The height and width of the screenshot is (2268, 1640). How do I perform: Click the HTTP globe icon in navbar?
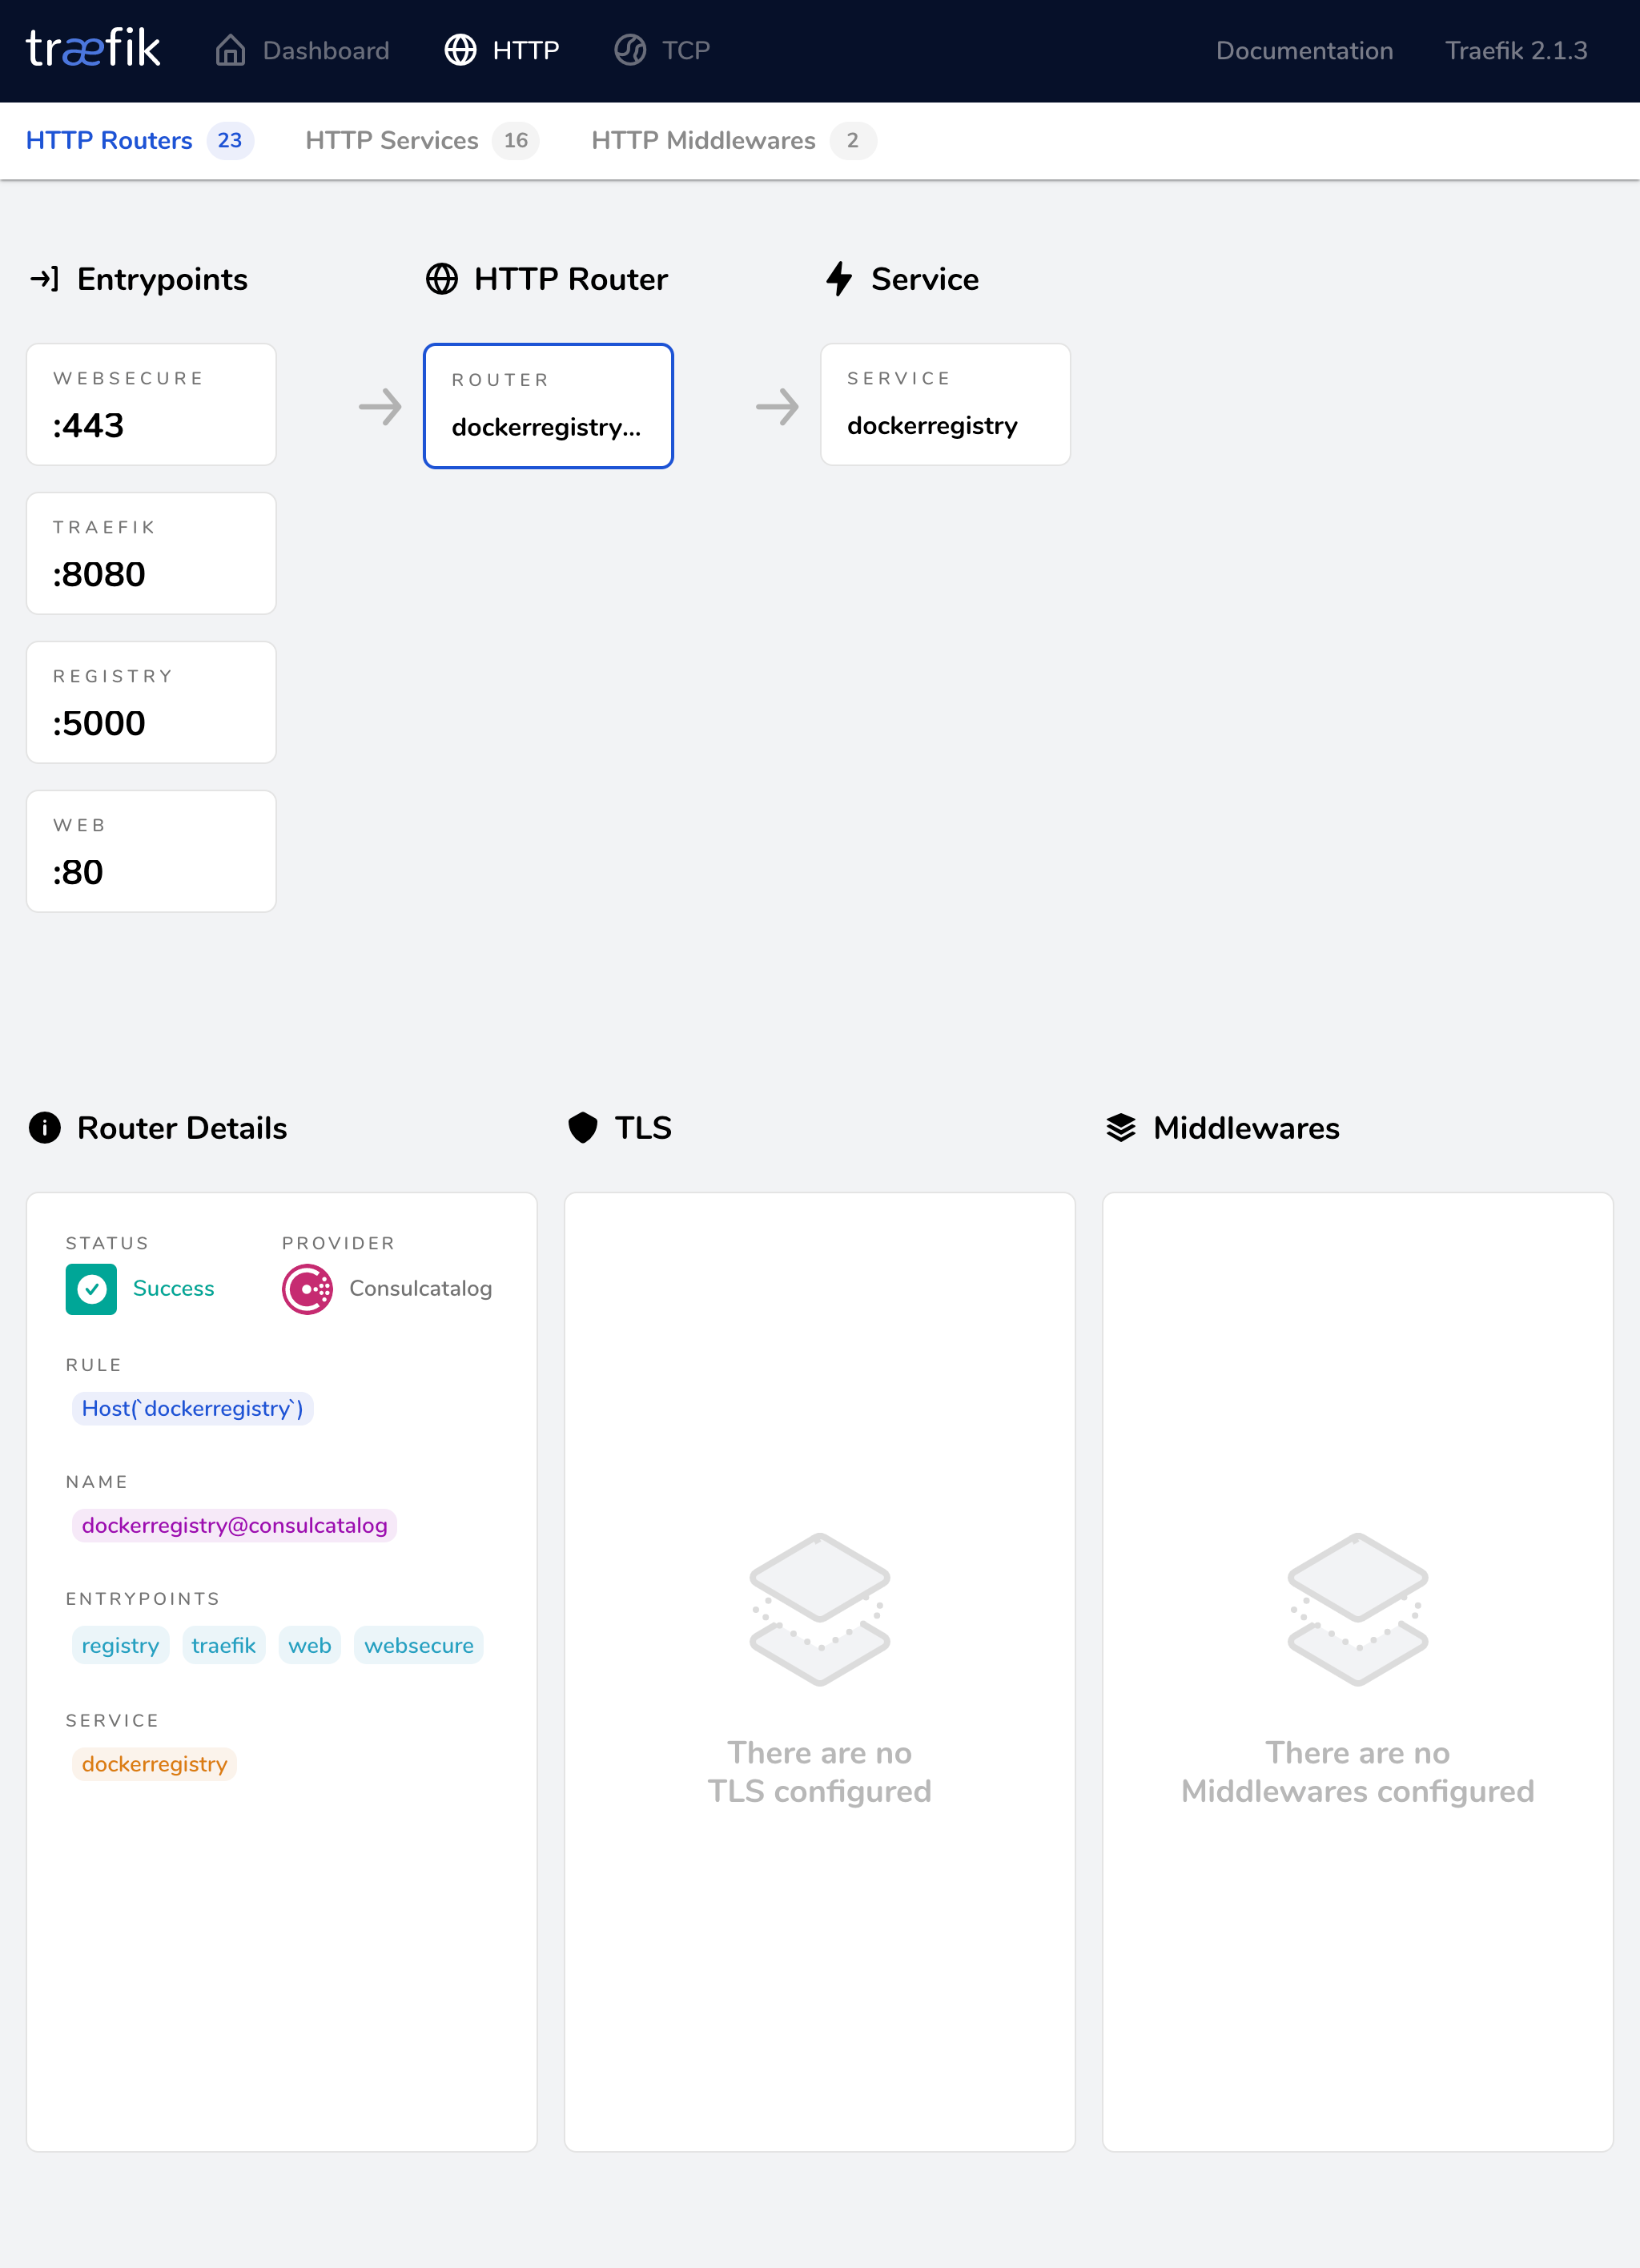pyautogui.click(x=460, y=50)
